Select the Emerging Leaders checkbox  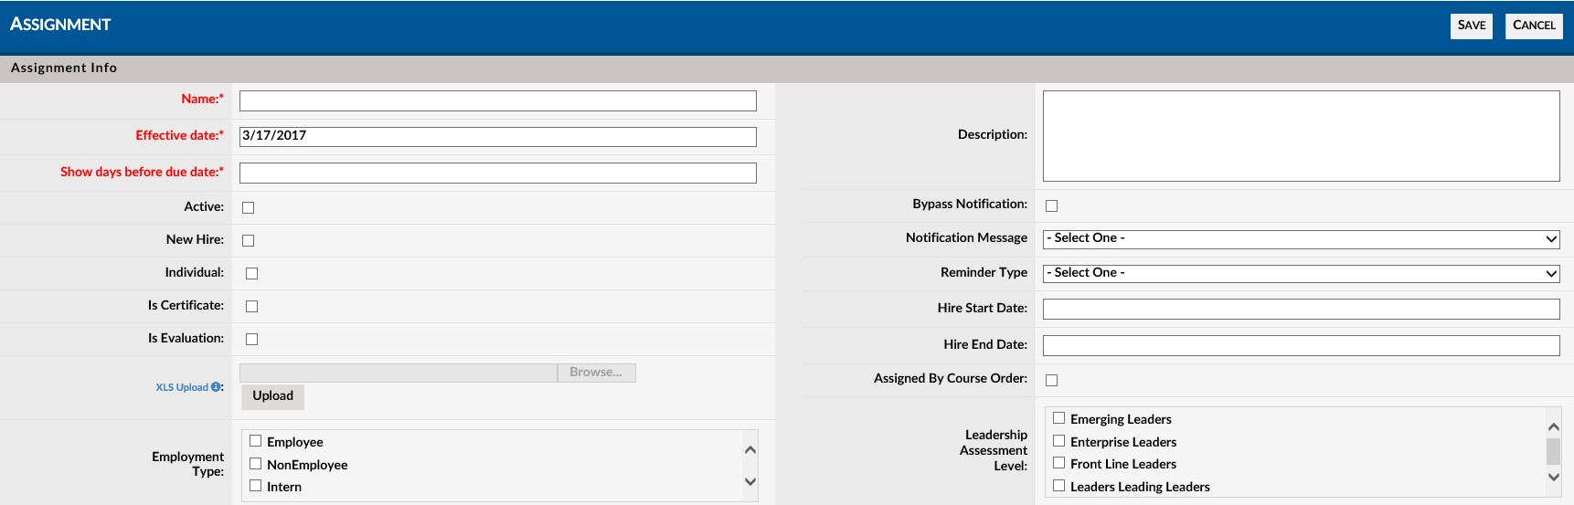click(1058, 418)
